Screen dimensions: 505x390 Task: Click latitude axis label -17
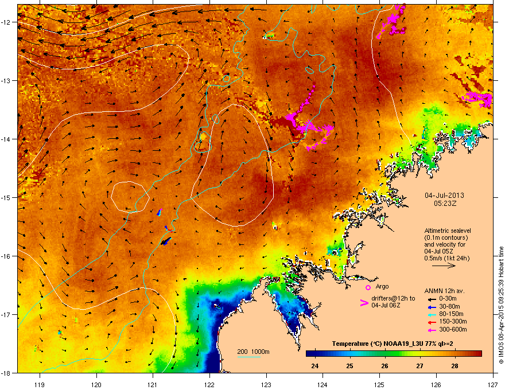(6, 314)
